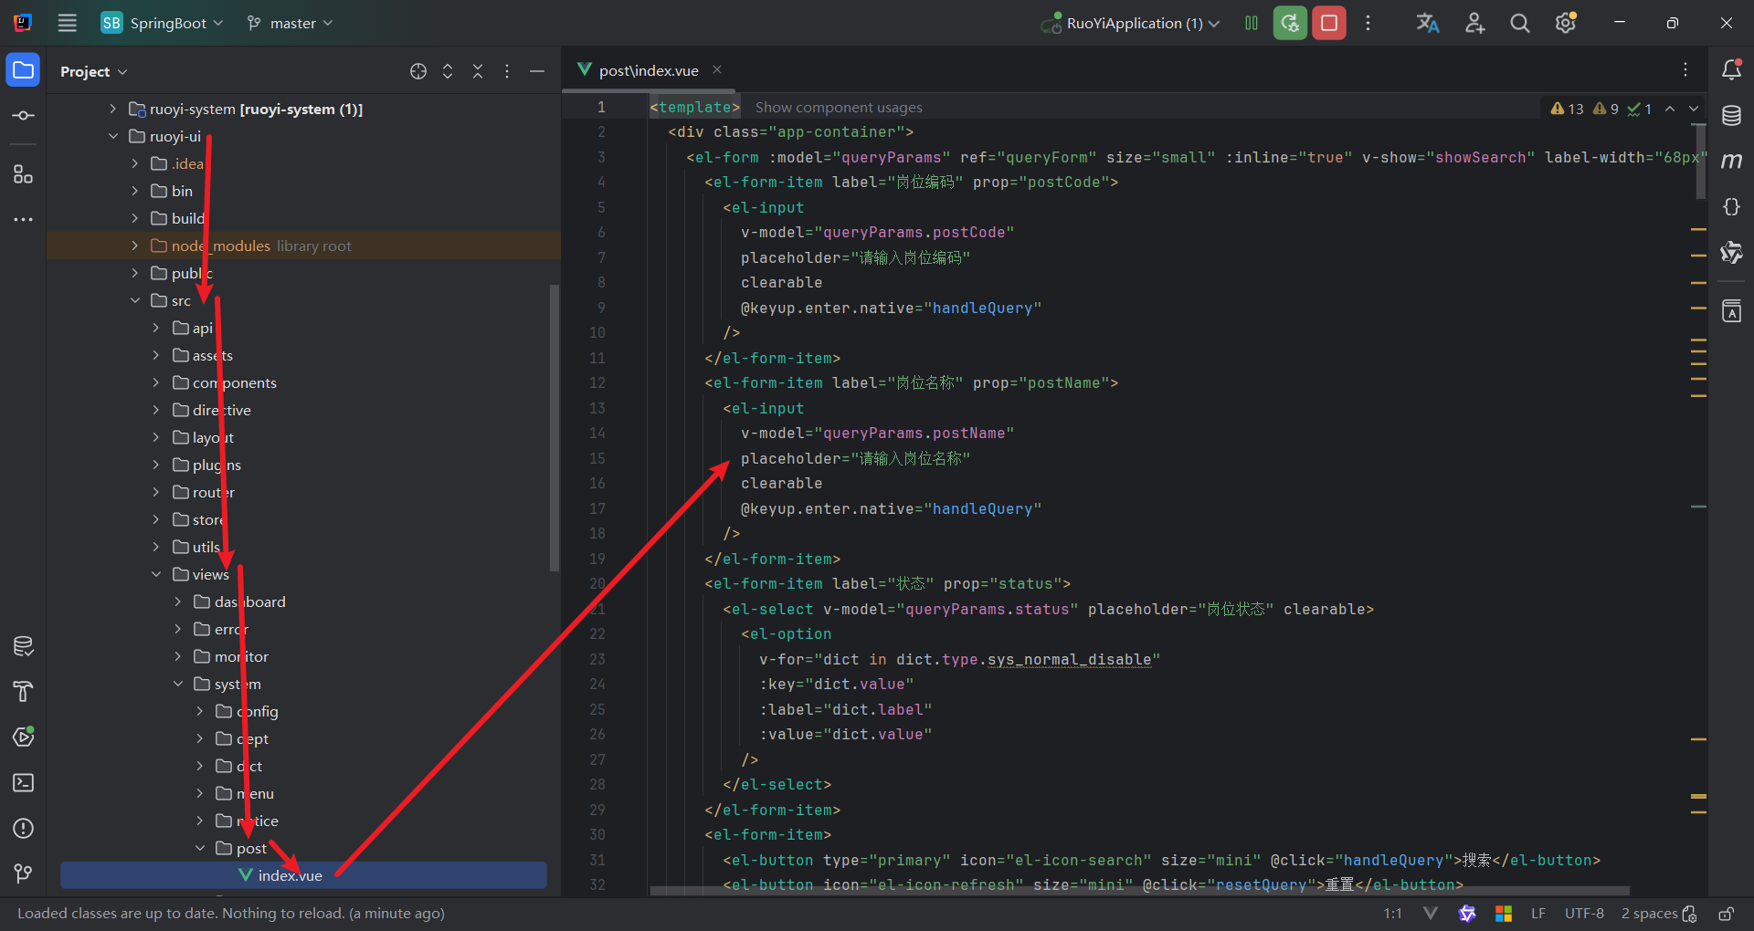Click the editor horizontal scrollbar
The height and width of the screenshot is (931, 1754).
tap(1140, 891)
